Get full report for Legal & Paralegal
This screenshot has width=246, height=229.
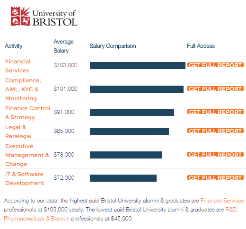pyautogui.click(x=215, y=131)
